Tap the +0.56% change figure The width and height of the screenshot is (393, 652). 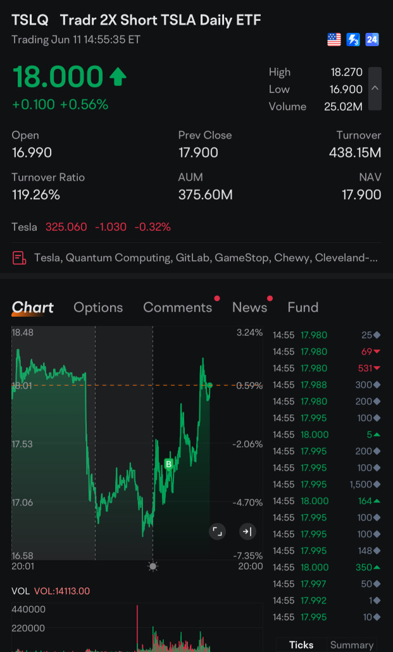point(84,104)
